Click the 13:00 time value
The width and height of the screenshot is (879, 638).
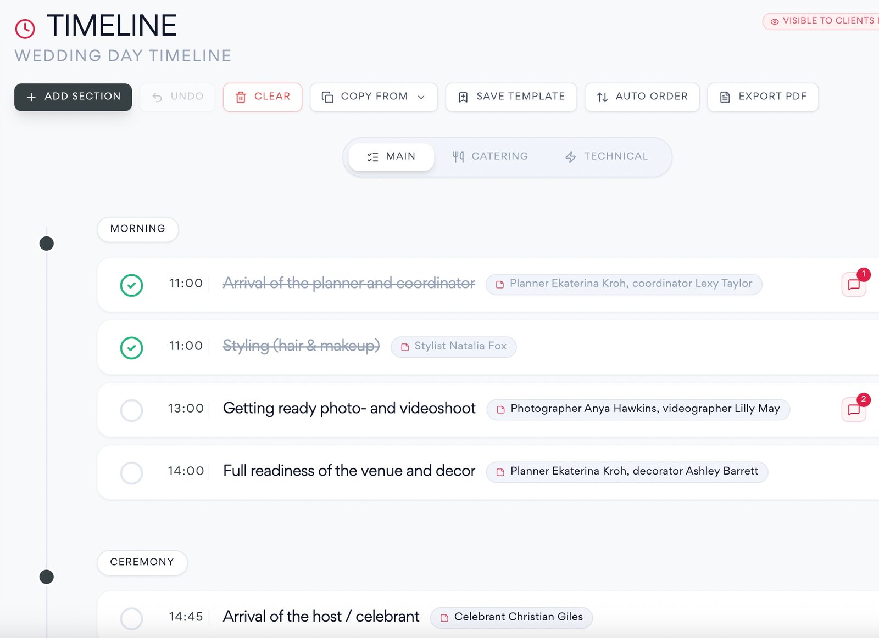click(186, 409)
